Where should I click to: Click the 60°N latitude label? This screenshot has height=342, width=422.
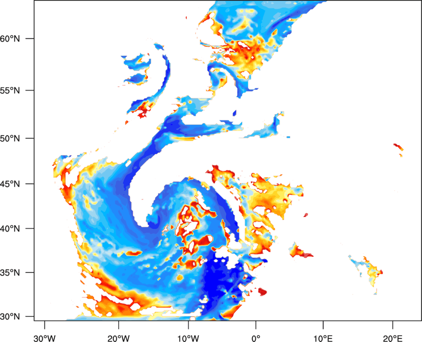10,39
